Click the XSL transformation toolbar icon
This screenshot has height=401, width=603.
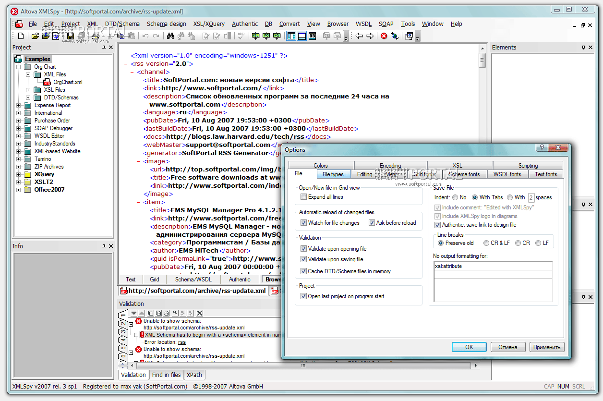tap(255, 36)
